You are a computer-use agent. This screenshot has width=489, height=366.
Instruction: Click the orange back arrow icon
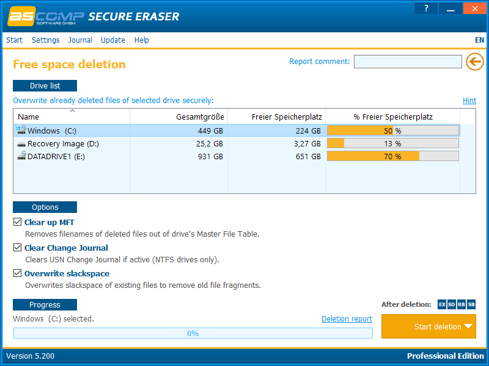tap(475, 62)
